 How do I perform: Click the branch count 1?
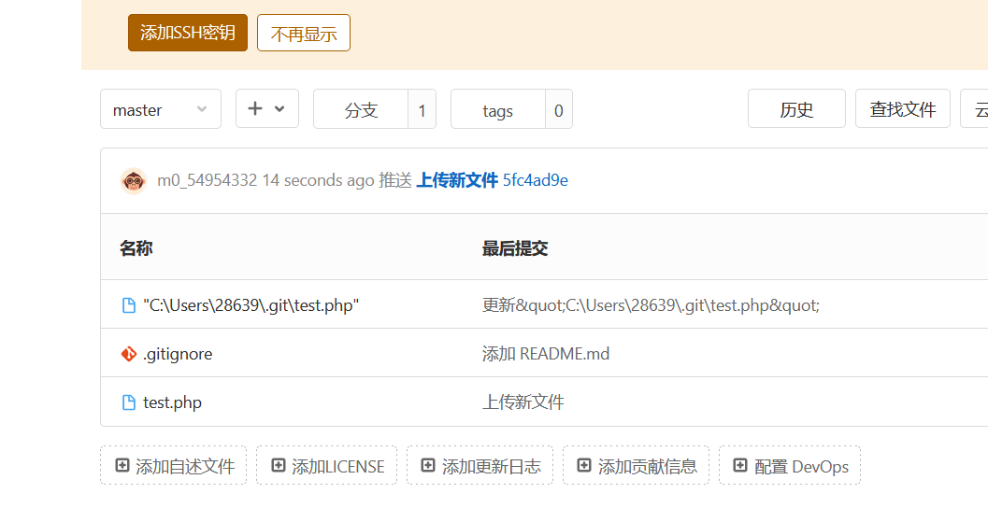click(x=422, y=109)
